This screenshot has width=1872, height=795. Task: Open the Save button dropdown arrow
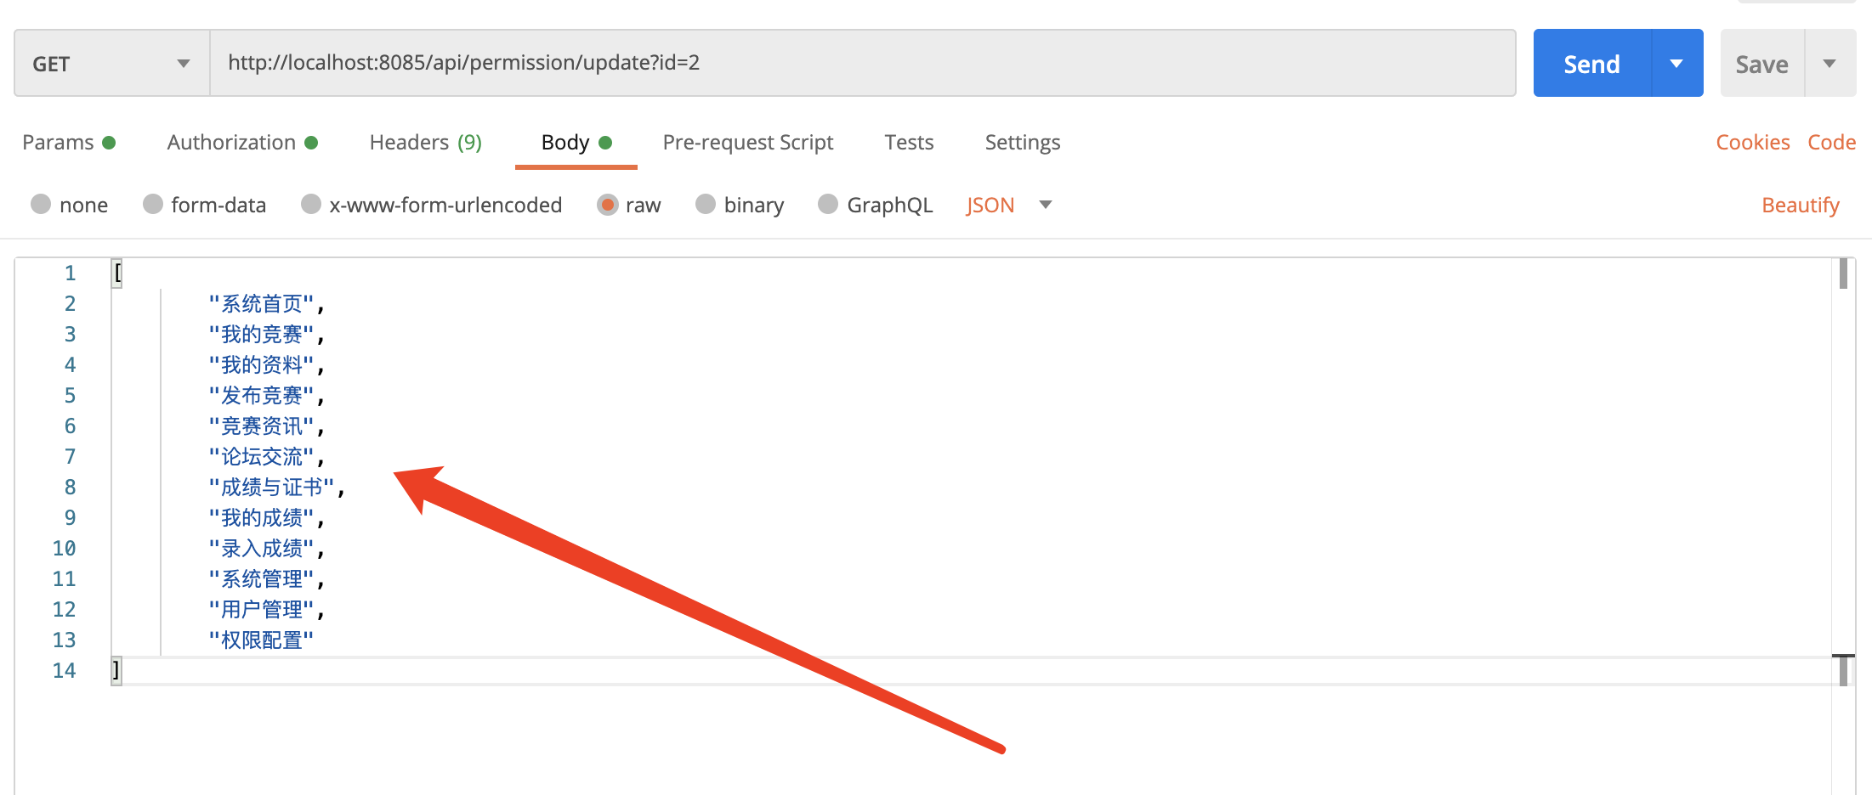pos(1829,62)
